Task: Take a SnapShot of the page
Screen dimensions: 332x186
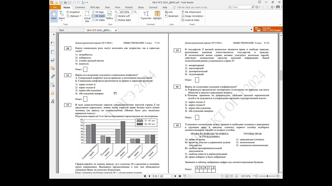Action: click(x=73, y=12)
